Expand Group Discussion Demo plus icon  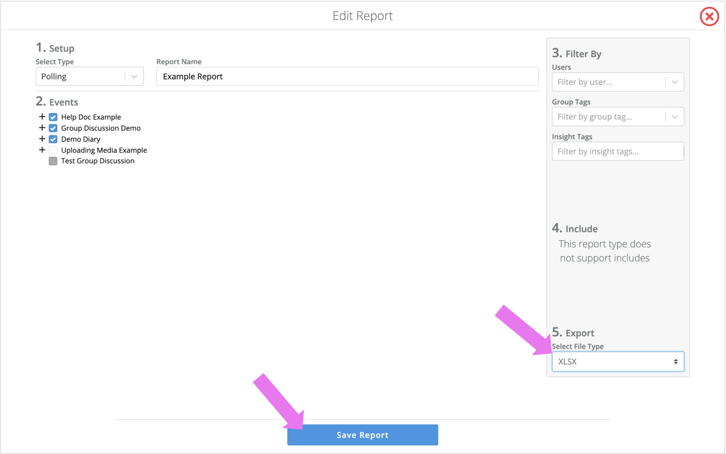pyautogui.click(x=42, y=128)
